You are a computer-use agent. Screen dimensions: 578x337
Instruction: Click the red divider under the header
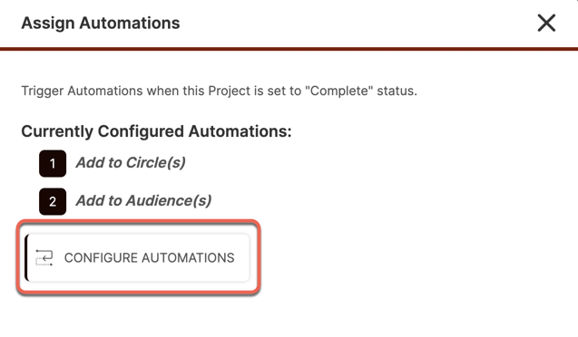coord(289,49)
